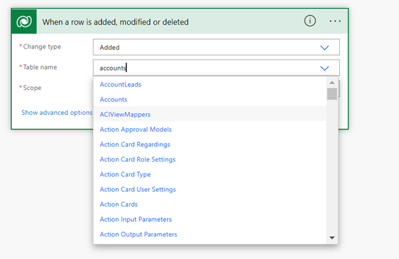Click the trigger title 'When a row is added, modified or deleted'

coord(115,22)
